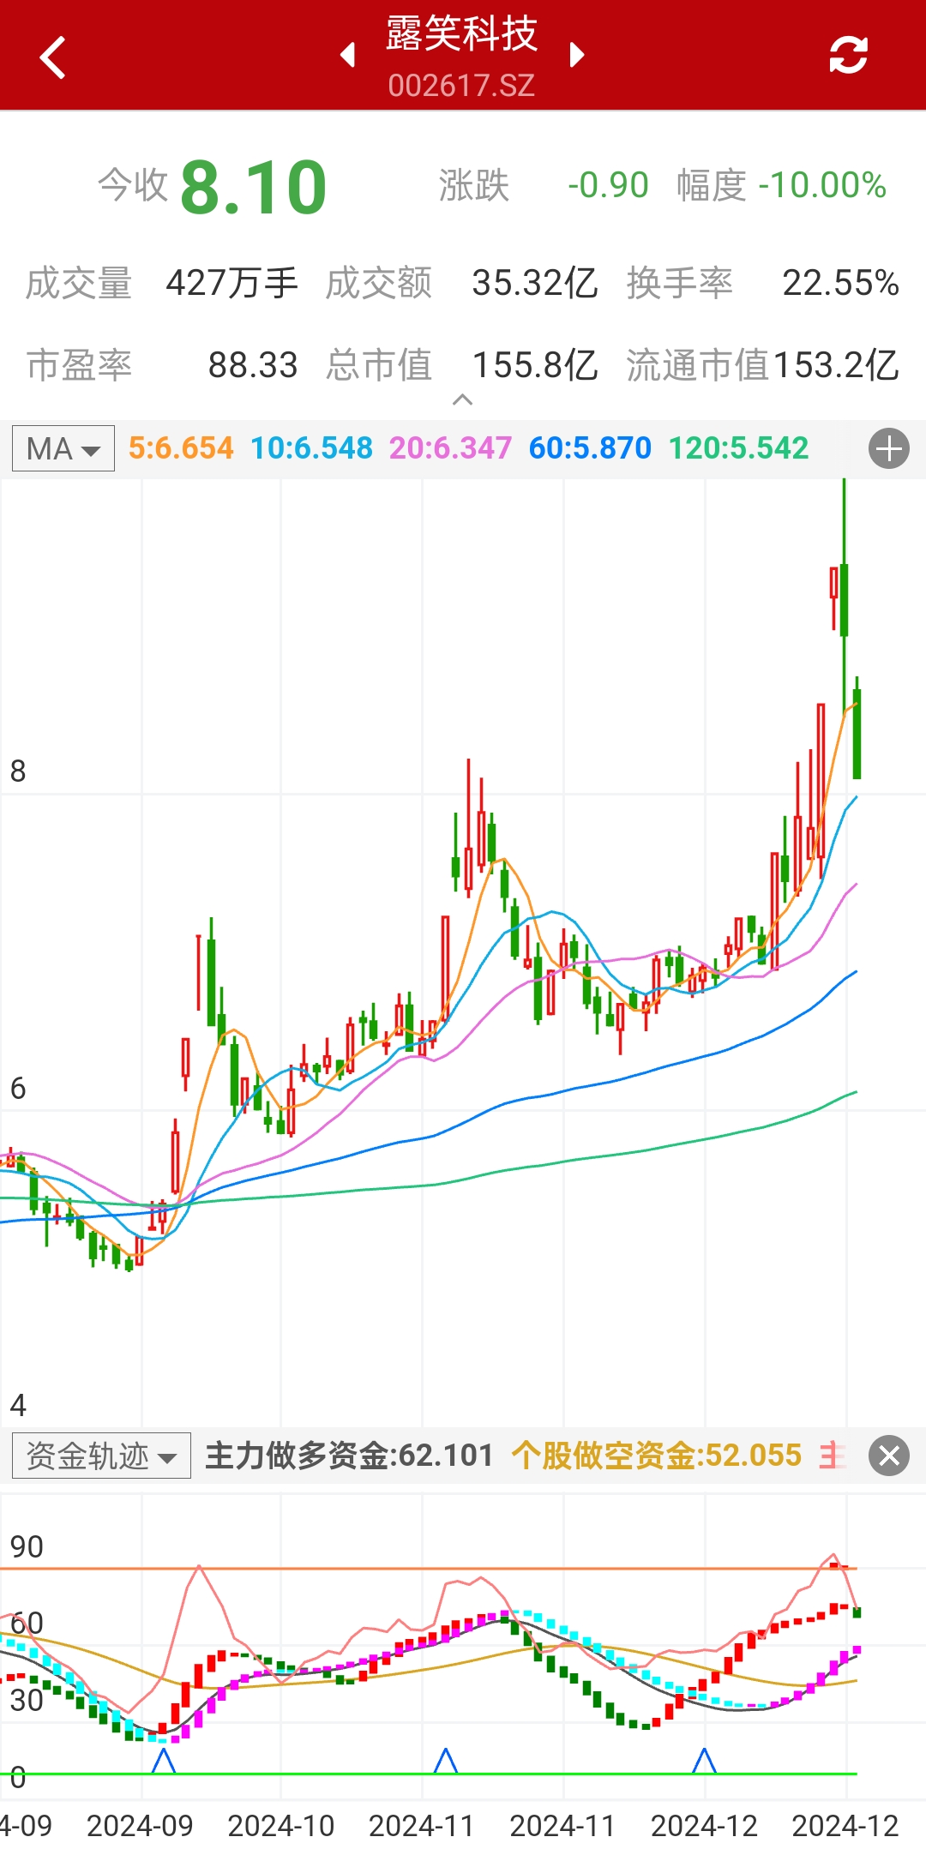
Task: Go back using the header arrow
Action: point(53,57)
